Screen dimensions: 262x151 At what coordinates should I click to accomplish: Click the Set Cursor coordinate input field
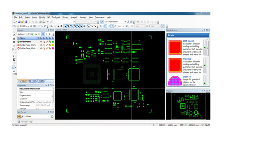(37, 116)
